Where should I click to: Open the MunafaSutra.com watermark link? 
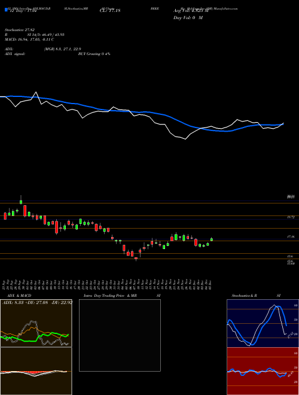(x=225, y=8)
